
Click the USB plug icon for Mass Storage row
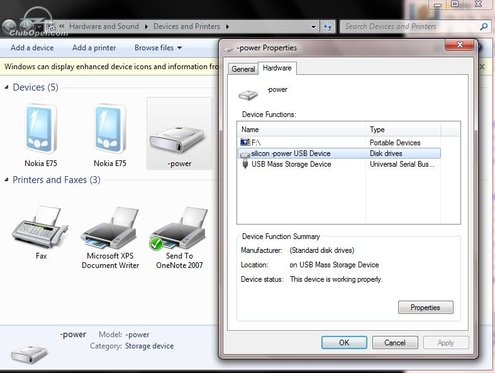(x=245, y=164)
